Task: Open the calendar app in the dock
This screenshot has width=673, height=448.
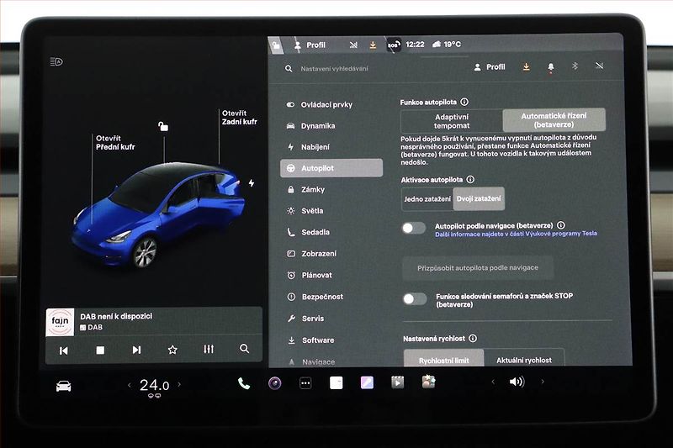Action: (336, 382)
